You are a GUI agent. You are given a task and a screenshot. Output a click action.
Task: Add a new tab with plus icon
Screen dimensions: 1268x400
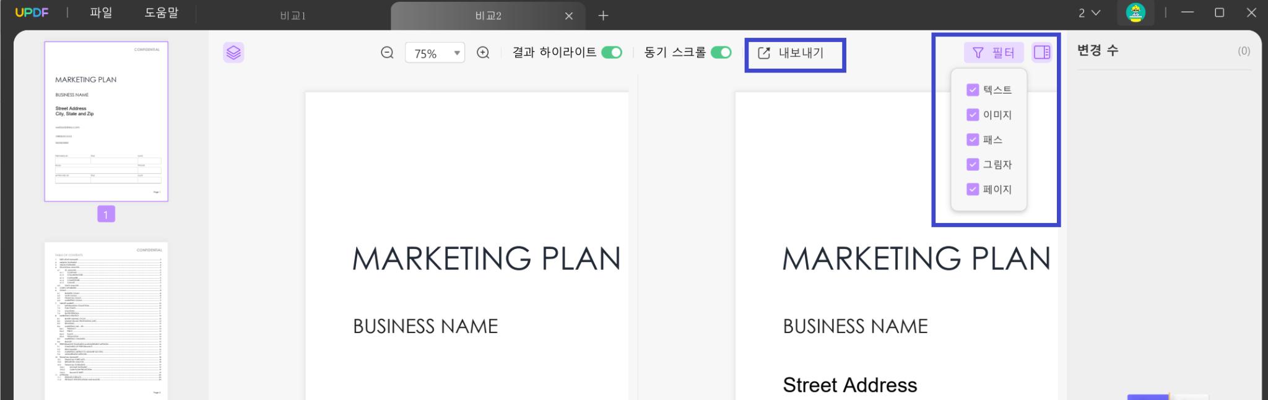click(603, 15)
